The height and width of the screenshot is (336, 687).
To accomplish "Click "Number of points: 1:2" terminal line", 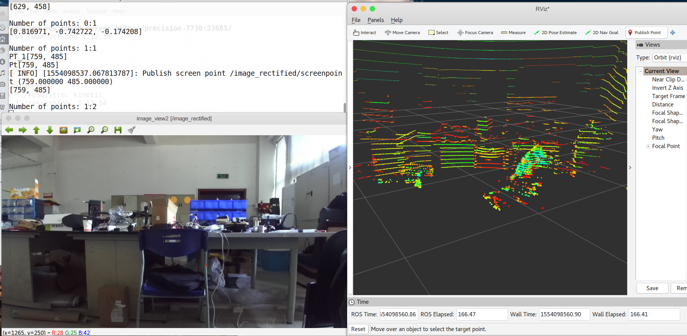I will [53, 106].
